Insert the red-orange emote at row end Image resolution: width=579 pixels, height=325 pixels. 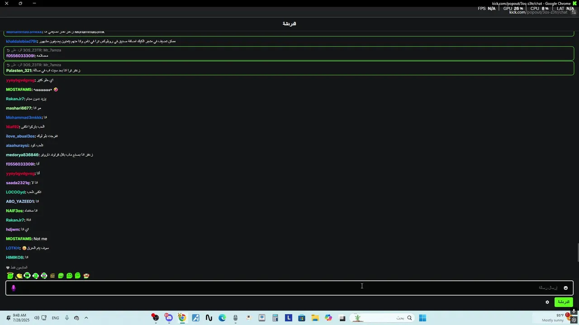[x=86, y=276]
